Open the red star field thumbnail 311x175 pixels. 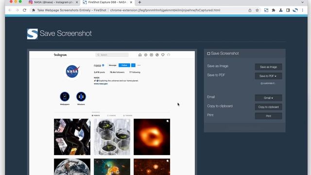tap(152, 167)
